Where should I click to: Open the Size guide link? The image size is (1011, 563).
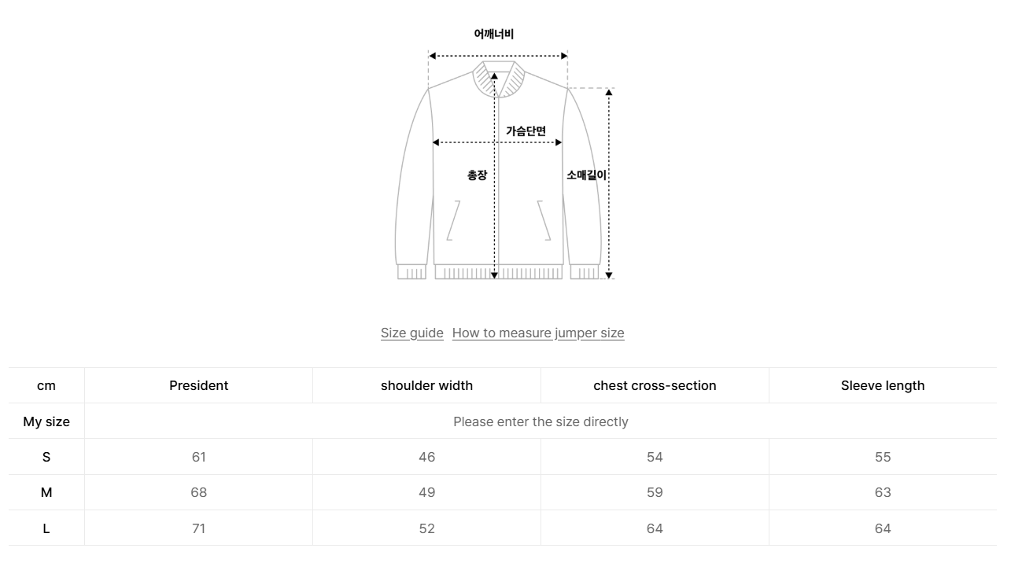coord(412,333)
